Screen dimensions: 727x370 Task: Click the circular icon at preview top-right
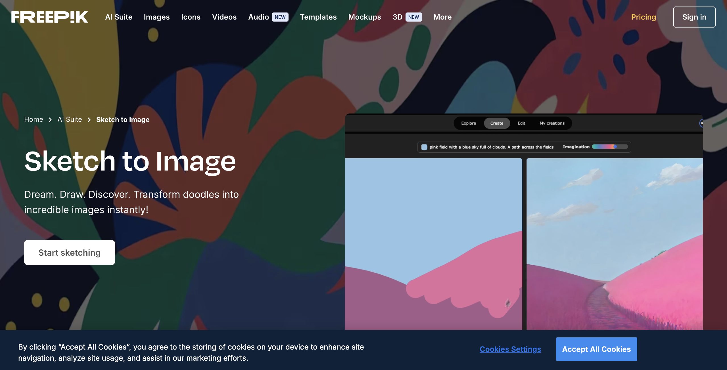click(x=701, y=123)
